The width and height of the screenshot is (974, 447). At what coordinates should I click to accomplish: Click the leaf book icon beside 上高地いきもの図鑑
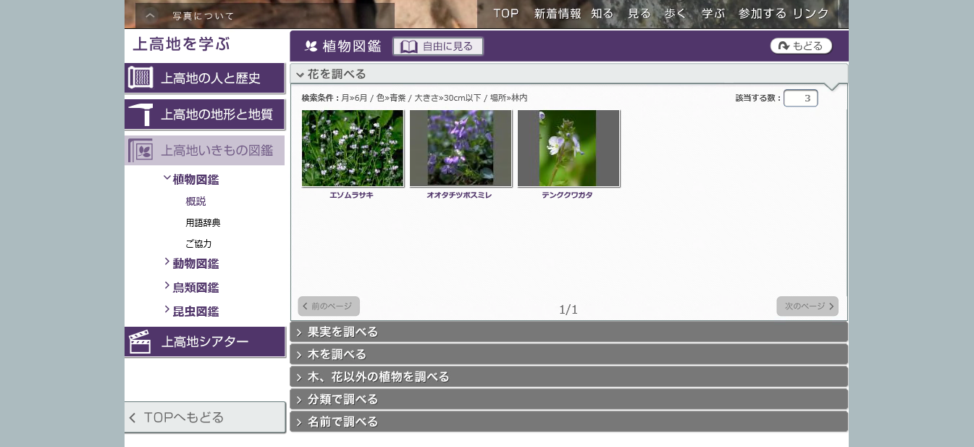pos(140,151)
